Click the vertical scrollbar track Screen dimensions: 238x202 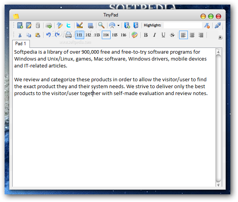point(218,118)
